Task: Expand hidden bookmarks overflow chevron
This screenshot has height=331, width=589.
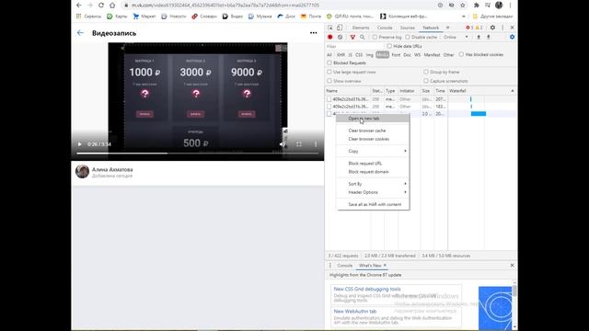Action: (463, 17)
